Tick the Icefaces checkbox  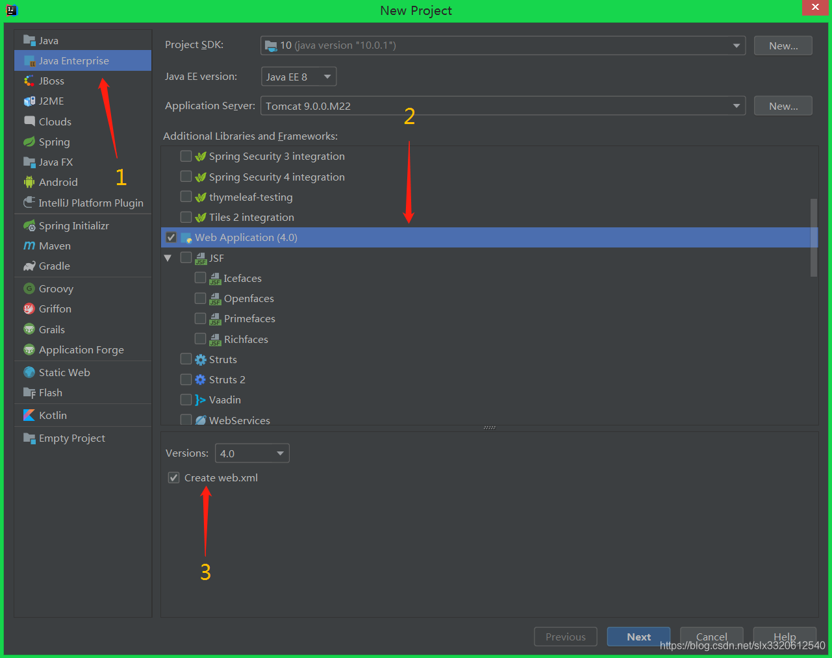200,278
